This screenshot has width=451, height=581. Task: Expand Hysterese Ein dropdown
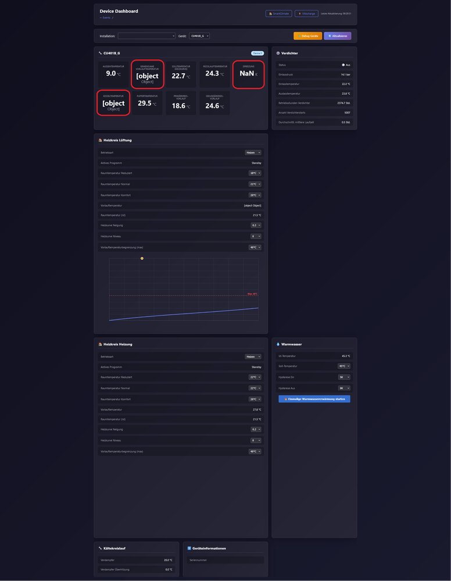(x=344, y=377)
